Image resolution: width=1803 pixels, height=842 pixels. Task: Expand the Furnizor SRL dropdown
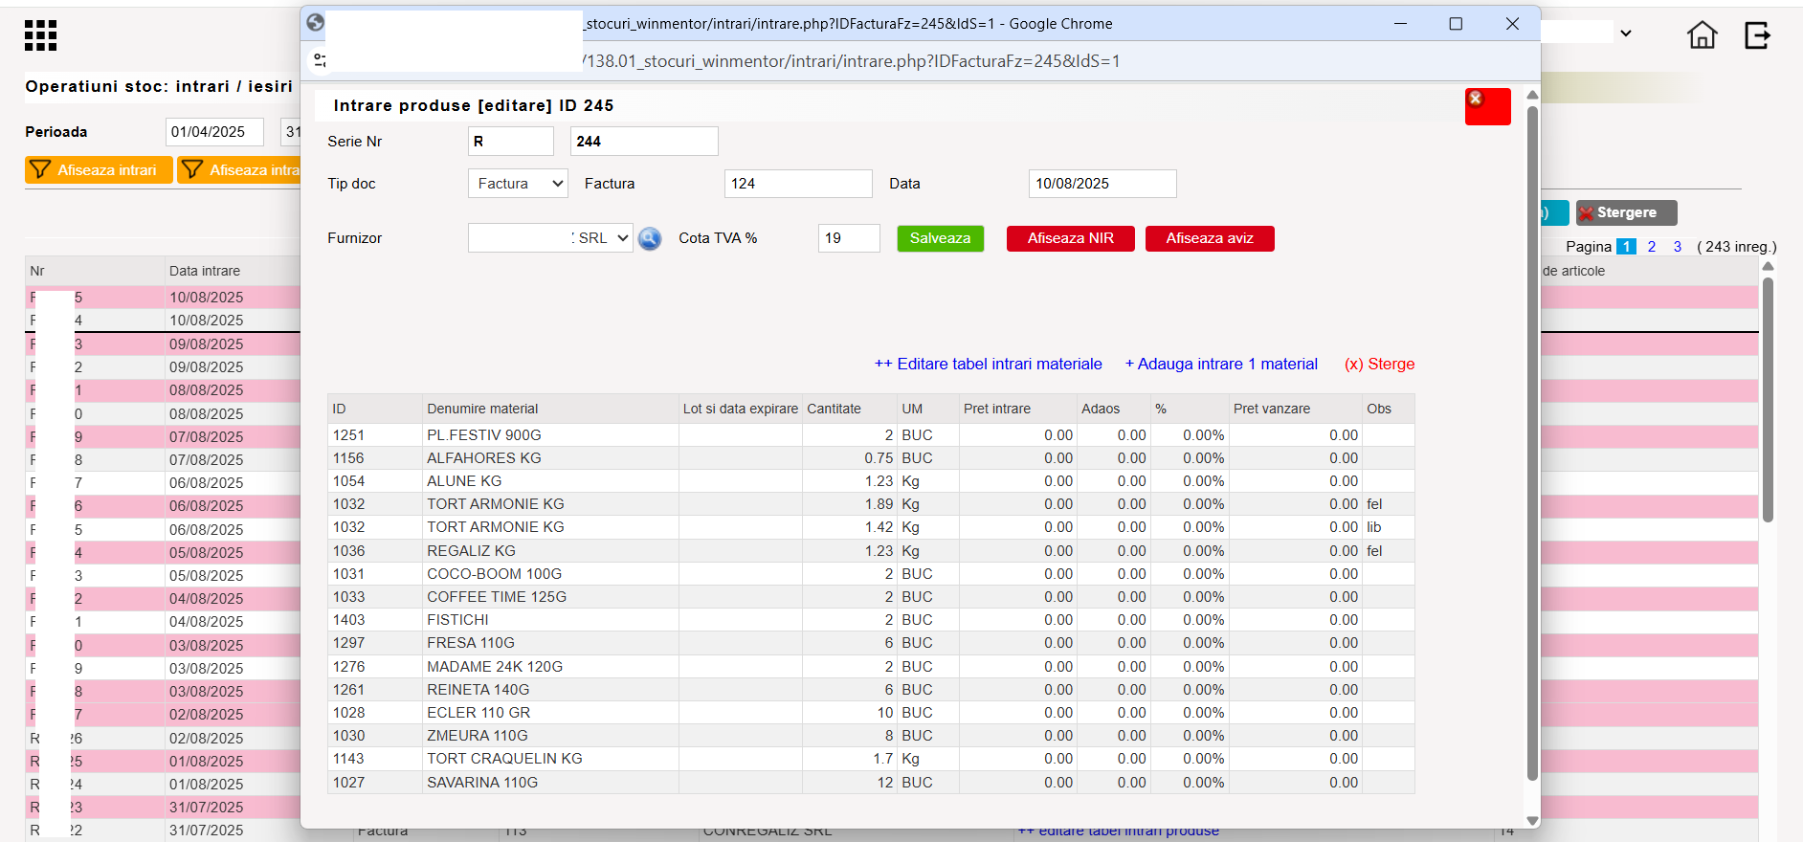click(x=550, y=238)
